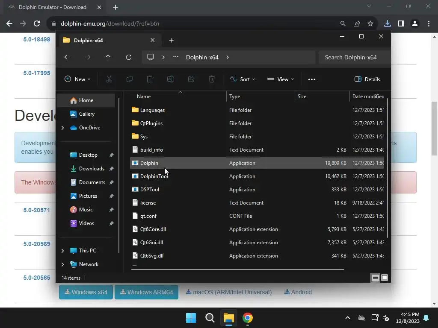Open version 5.0-18498 link on webpage
The height and width of the screenshot is (328, 438).
coord(37,39)
